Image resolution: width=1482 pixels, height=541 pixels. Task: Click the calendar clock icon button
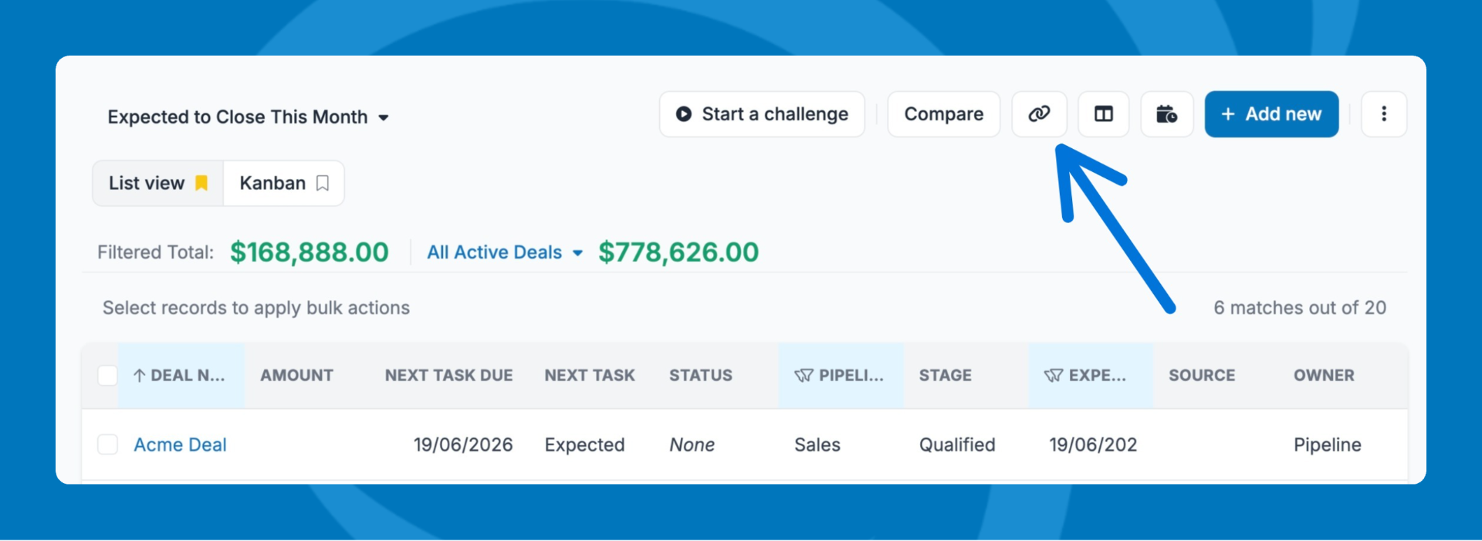click(x=1166, y=114)
